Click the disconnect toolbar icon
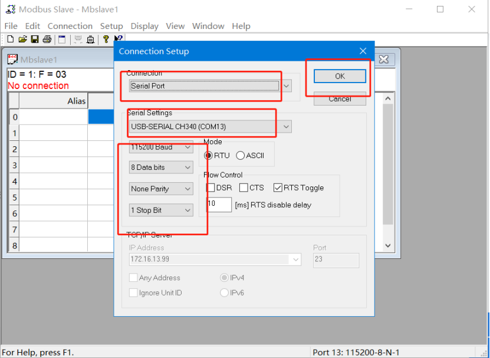 tap(91, 40)
